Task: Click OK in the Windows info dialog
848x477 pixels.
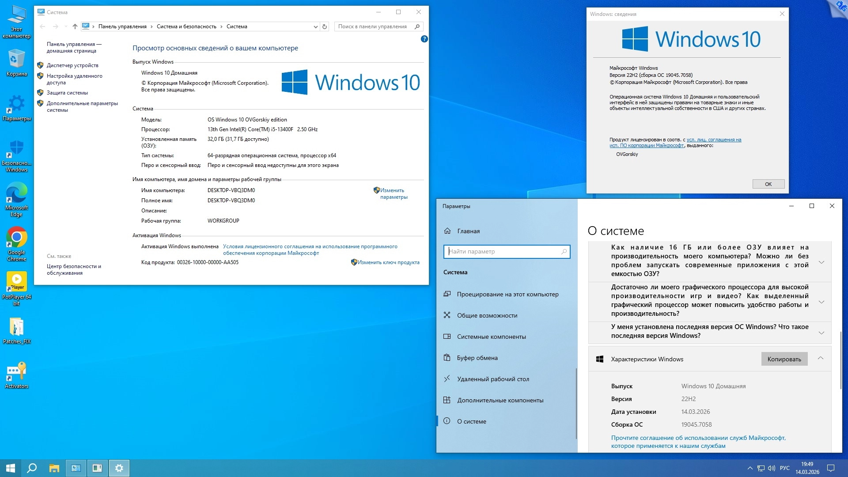Action: (768, 184)
